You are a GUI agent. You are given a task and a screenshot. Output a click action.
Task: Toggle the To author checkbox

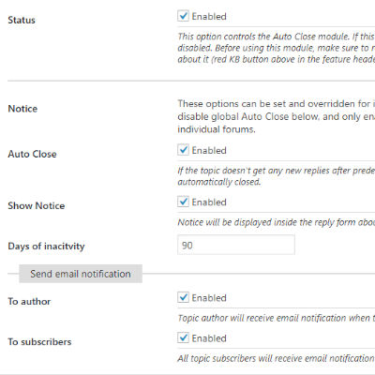pyautogui.click(x=183, y=297)
